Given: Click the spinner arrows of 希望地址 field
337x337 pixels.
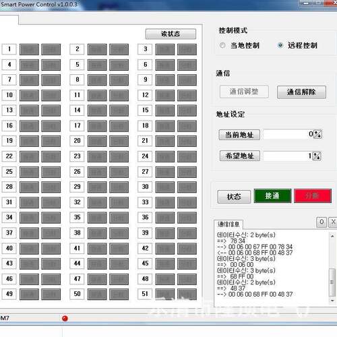Looking at the screenshot, I should pyautogui.click(x=317, y=156).
